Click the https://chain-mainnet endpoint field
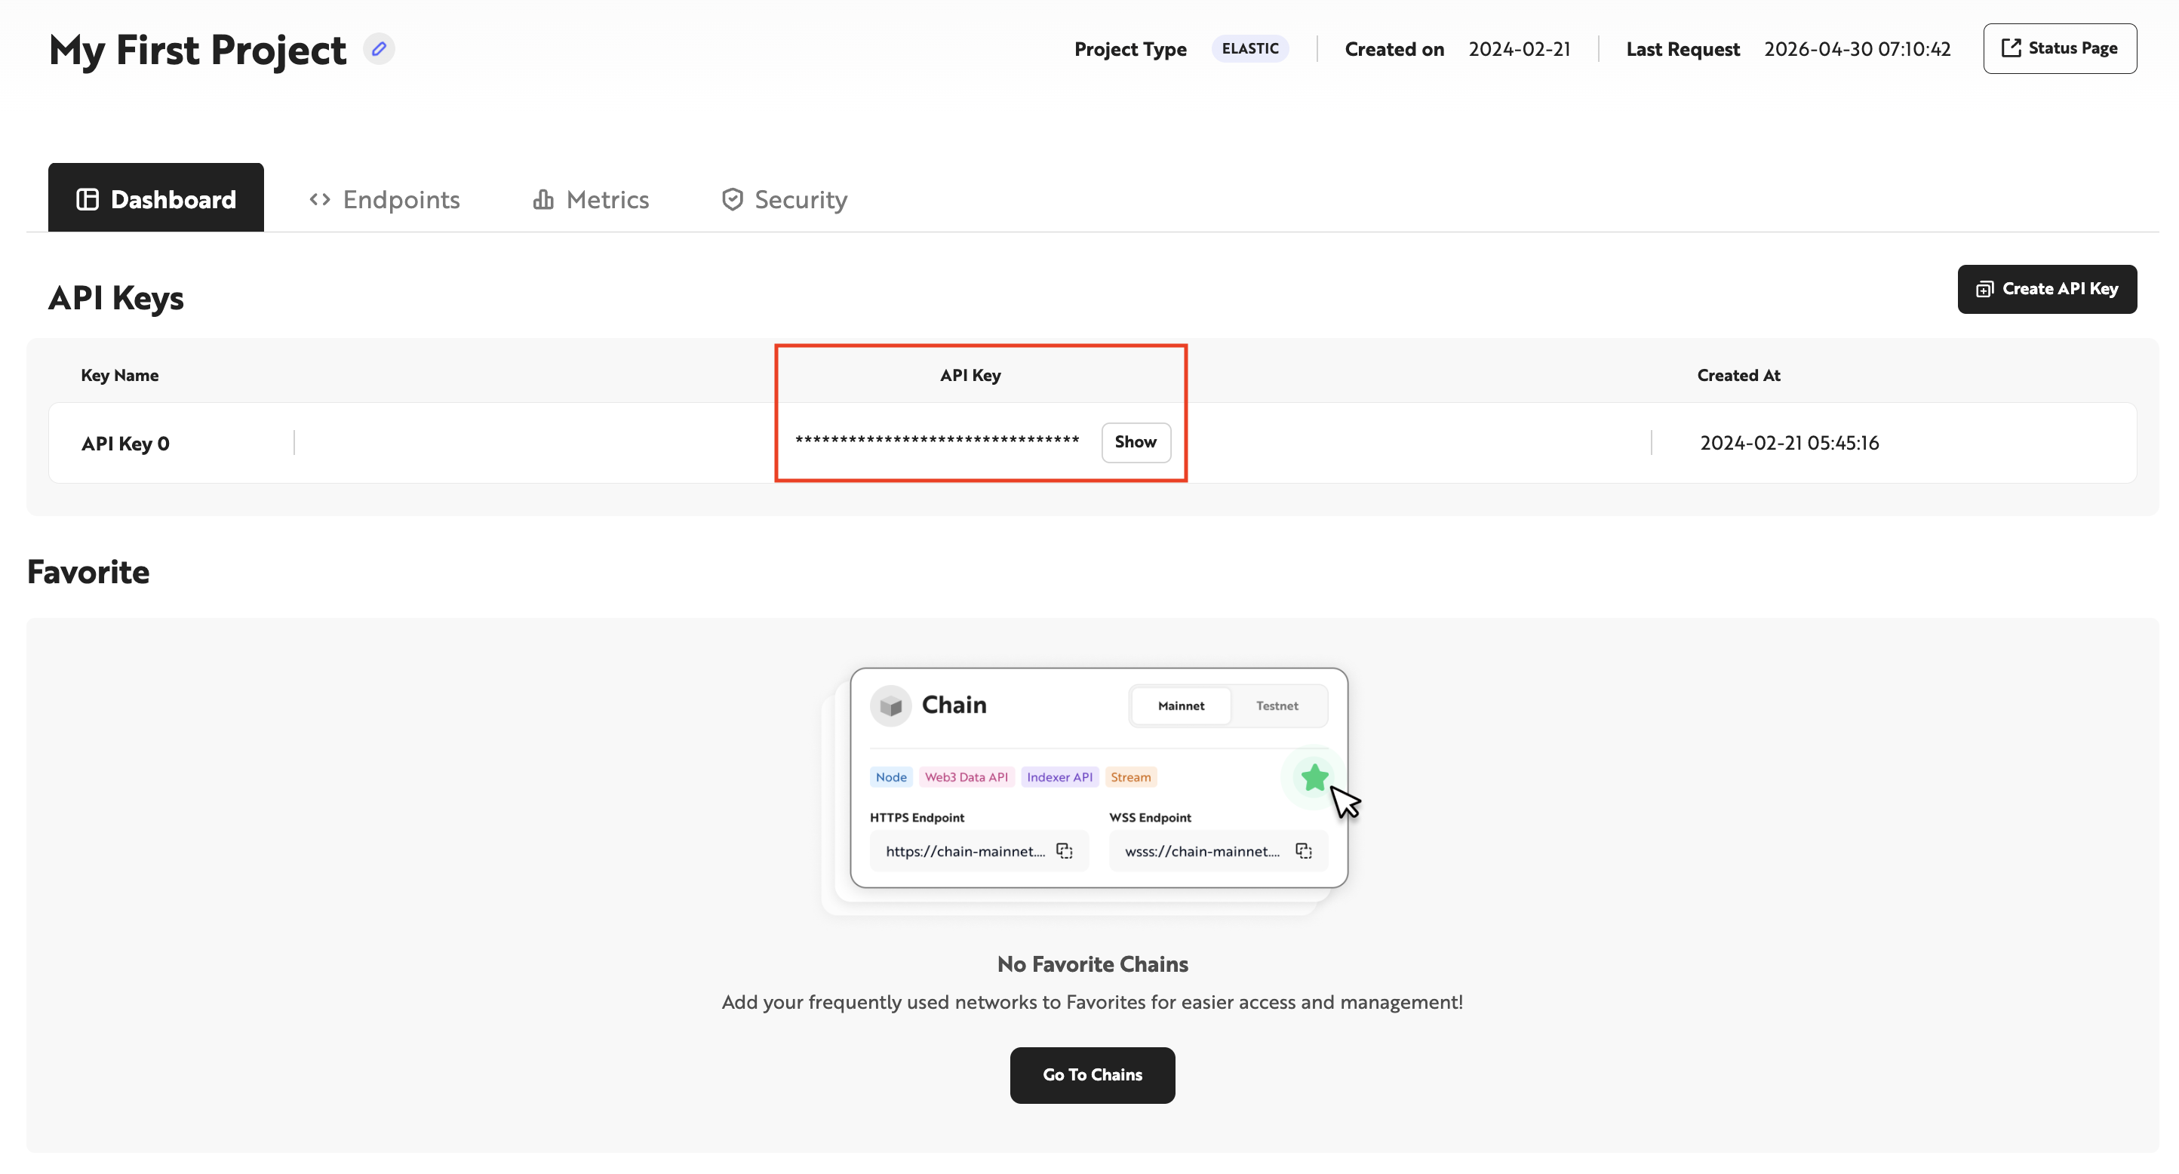Image resolution: width=2179 pixels, height=1174 pixels. [979, 851]
